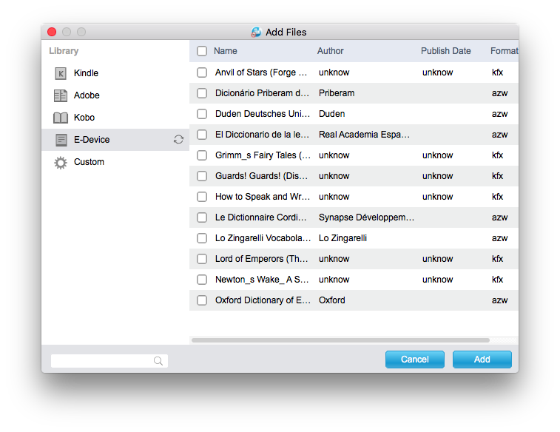Check the Anvil of Stars book
The width and height of the screenshot is (560, 432).
[202, 72]
